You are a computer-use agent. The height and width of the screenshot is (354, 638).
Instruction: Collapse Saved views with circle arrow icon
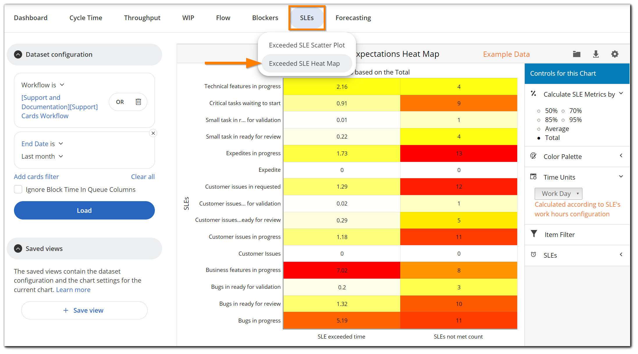tap(18, 248)
